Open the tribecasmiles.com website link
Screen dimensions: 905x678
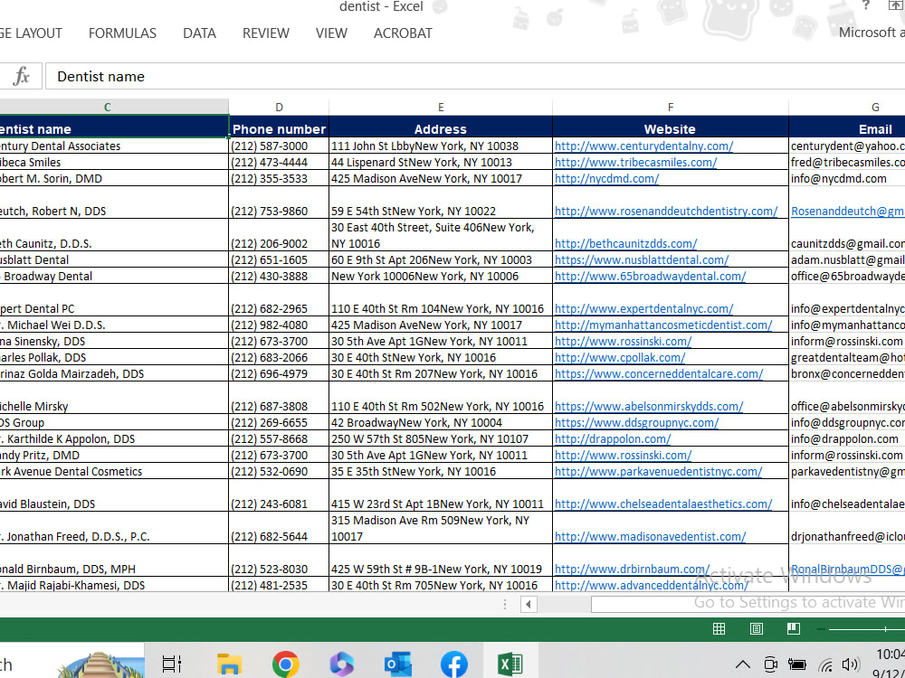click(x=635, y=162)
